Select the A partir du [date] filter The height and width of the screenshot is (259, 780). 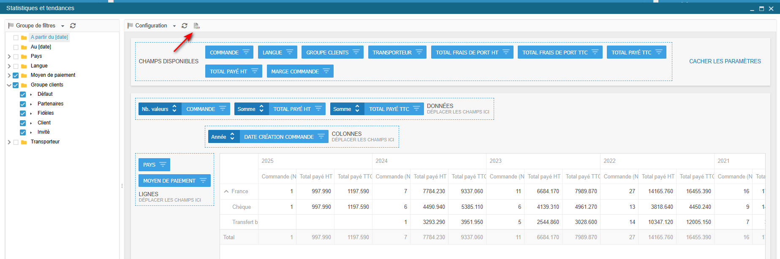click(49, 37)
